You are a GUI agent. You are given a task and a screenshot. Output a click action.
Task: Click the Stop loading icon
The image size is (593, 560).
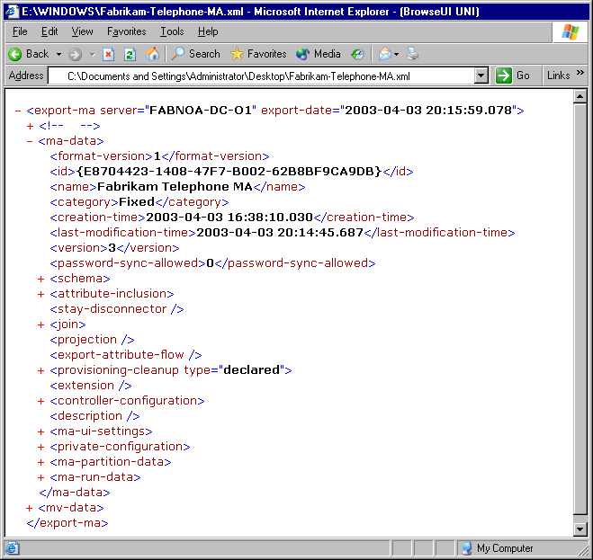tap(109, 55)
